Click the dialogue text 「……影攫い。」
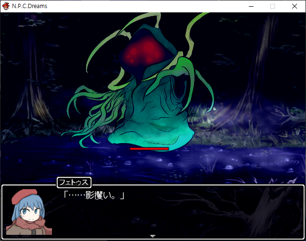The height and width of the screenshot is (241, 306). pos(94,195)
